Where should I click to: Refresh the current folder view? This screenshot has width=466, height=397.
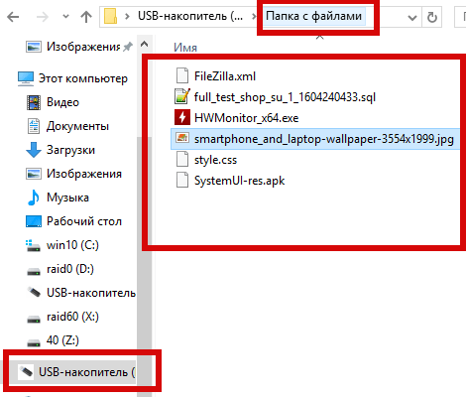click(432, 17)
